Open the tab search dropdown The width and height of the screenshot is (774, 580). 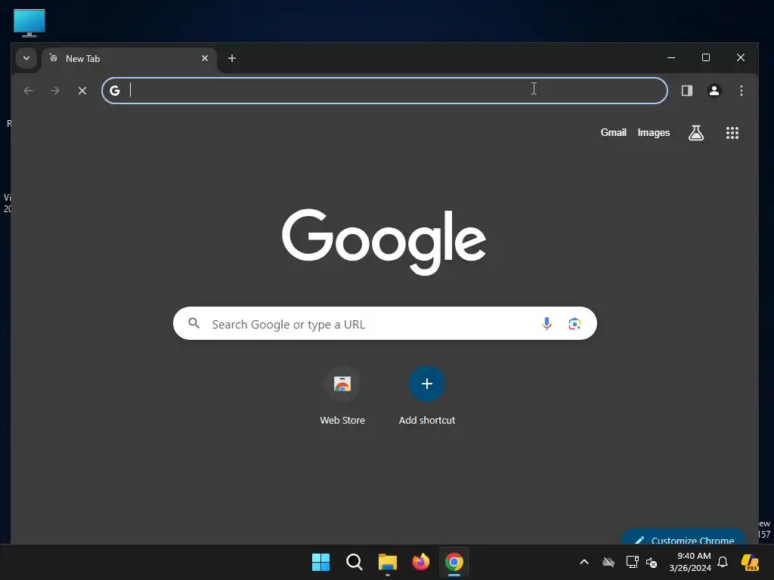pos(26,58)
